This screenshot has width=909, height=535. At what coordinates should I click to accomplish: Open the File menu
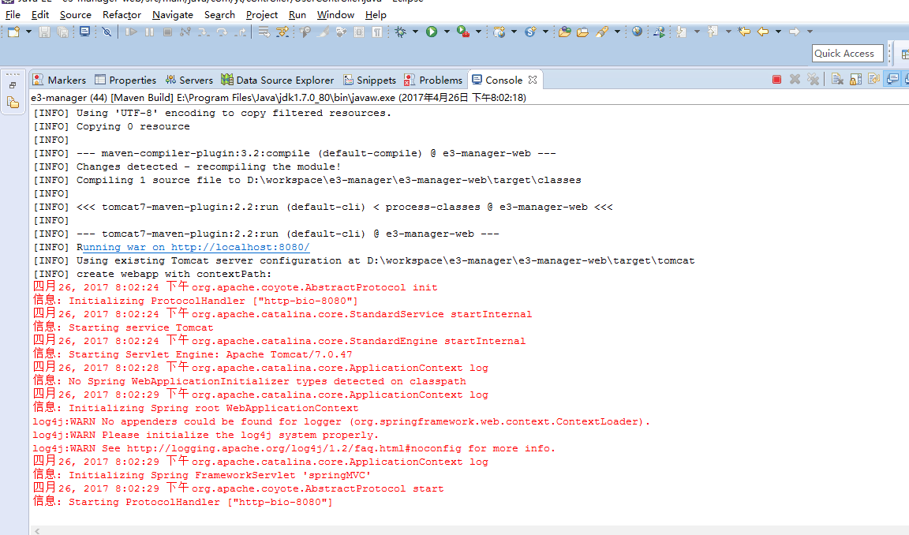13,15
